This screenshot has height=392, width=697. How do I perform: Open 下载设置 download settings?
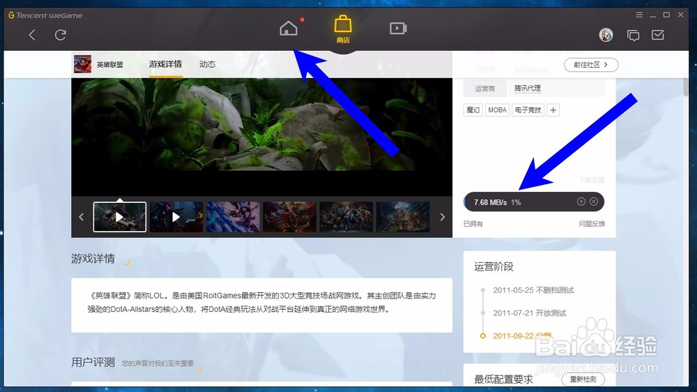pyautogui.click(x=592, y=180)
